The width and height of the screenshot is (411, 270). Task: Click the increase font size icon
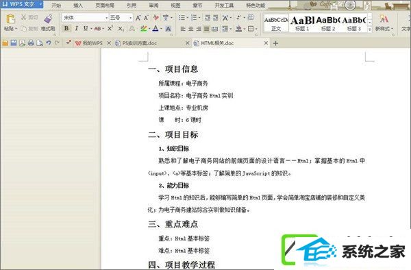[x=138, y=18]
